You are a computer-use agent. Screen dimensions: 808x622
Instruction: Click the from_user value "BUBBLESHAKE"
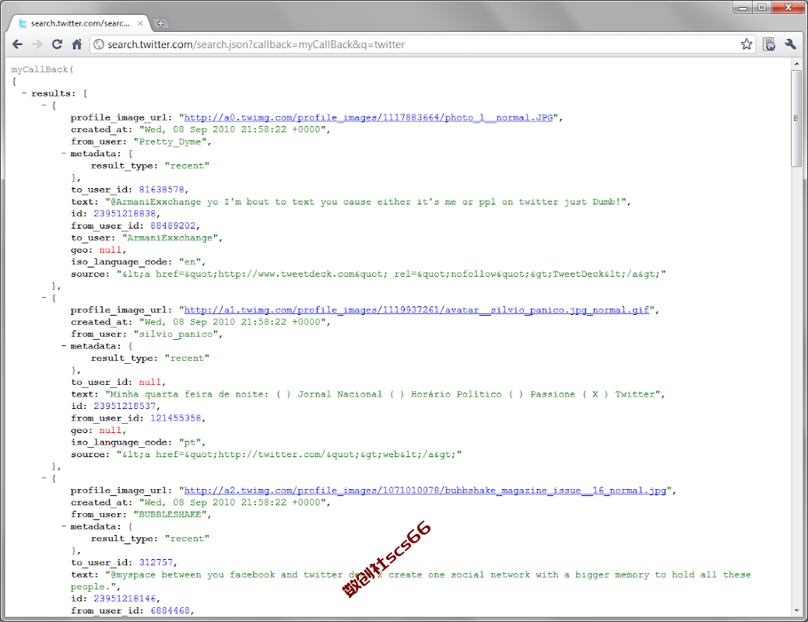pyautogui.click(x=170, y=515)
